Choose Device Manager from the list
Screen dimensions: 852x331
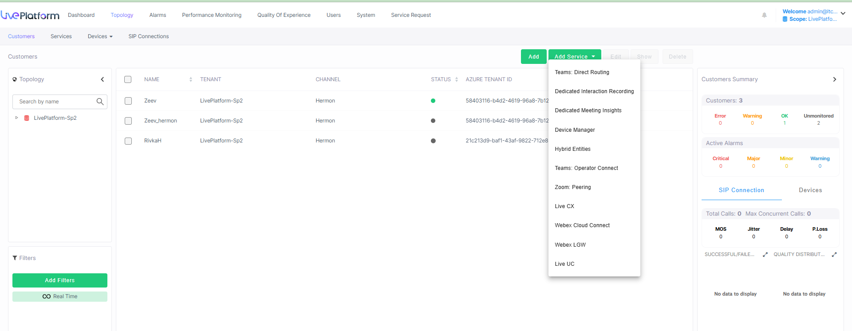coord(575,130)
